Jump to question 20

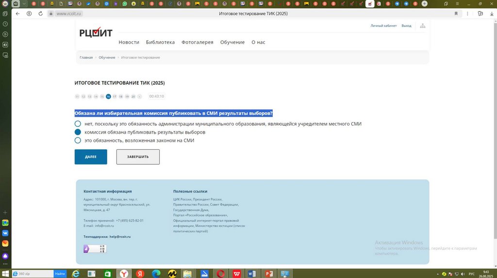133,96
